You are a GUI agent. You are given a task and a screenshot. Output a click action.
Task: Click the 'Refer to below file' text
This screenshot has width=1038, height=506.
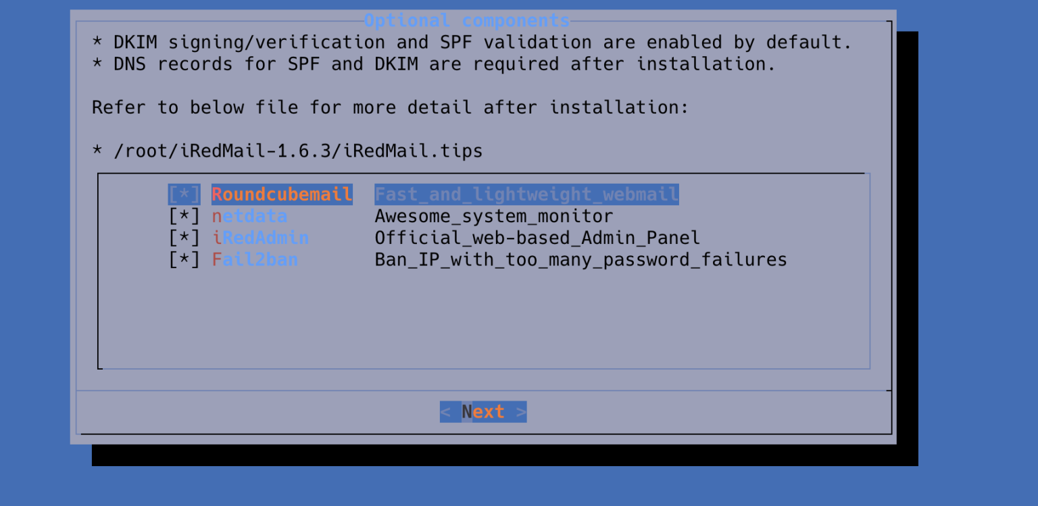pos(391,107)
